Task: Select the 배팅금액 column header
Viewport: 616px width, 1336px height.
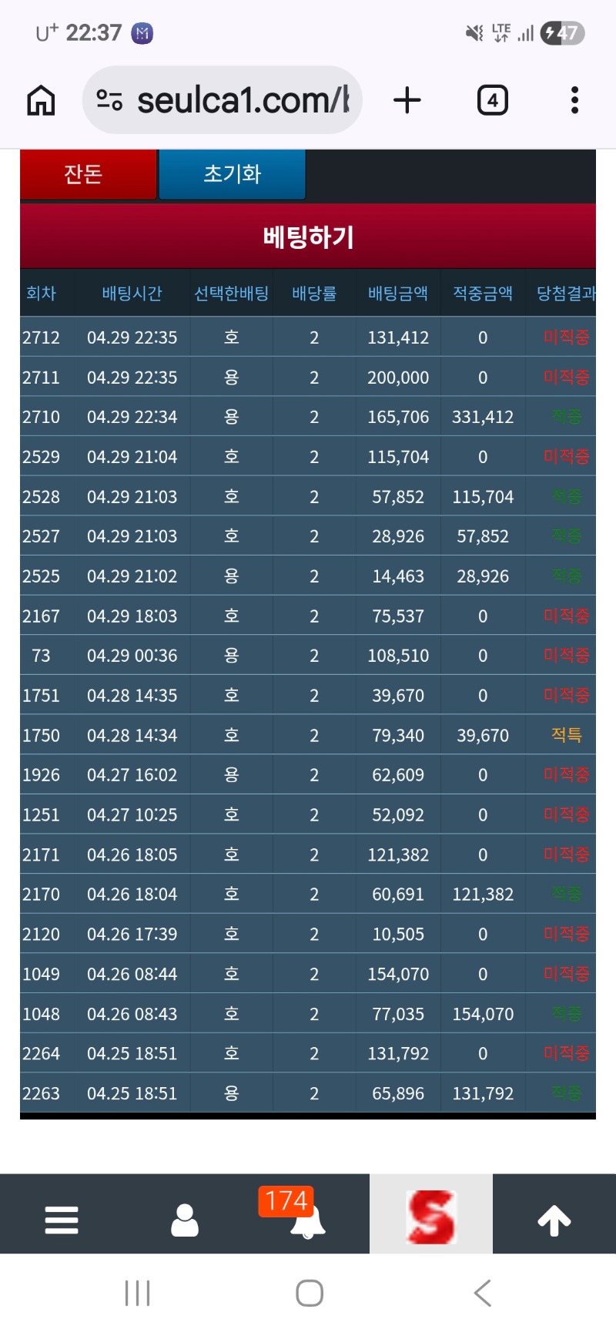Action: [397, 294]
